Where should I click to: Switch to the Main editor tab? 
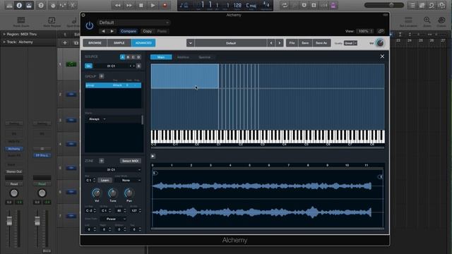(x=161, y=57)
